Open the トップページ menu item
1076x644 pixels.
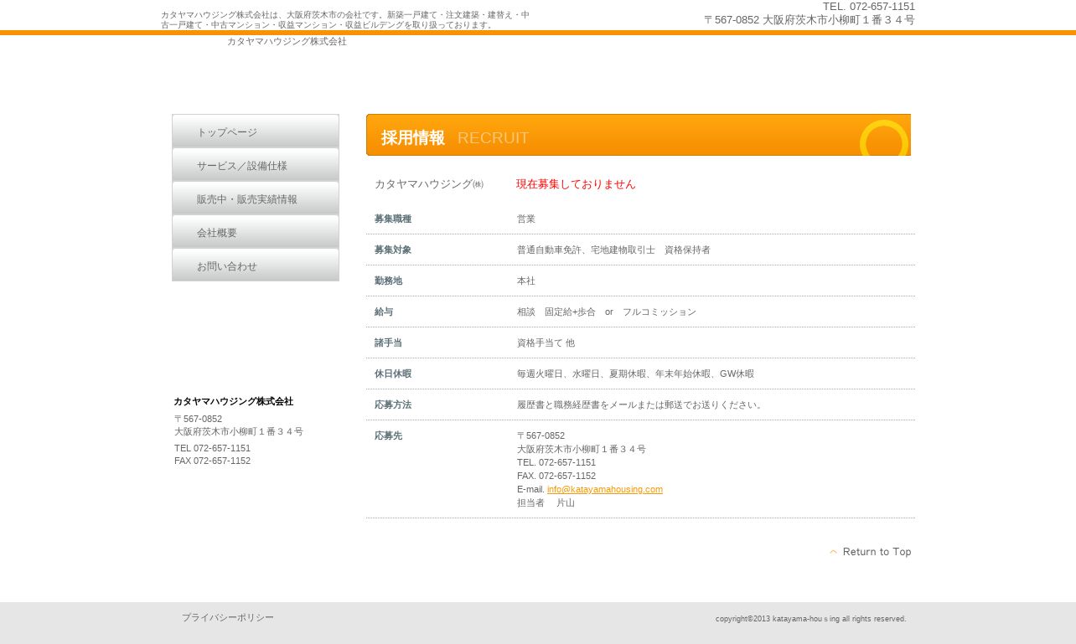tap(256, 131)
